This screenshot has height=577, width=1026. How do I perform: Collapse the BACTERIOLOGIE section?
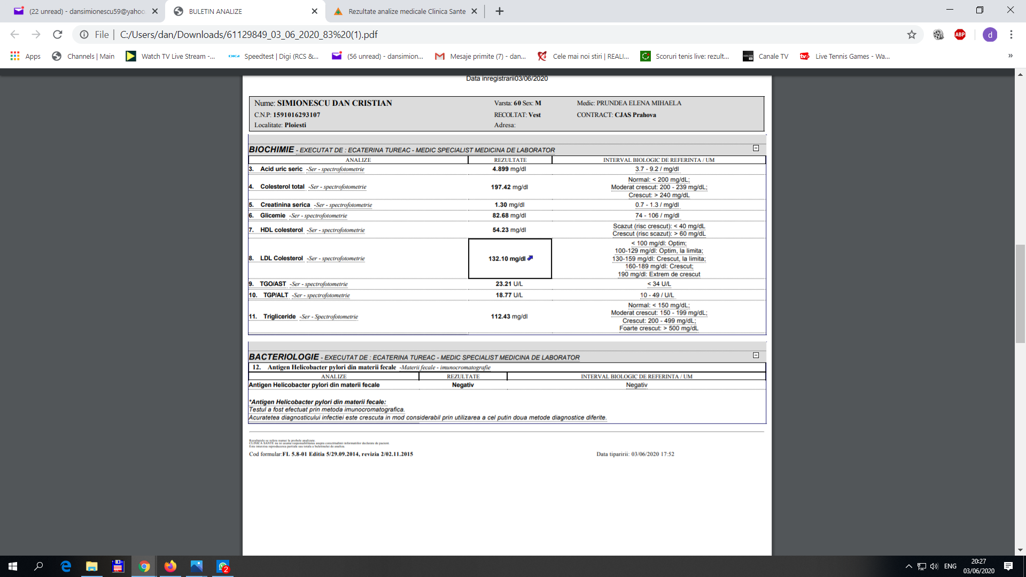(x=756, y=355)
